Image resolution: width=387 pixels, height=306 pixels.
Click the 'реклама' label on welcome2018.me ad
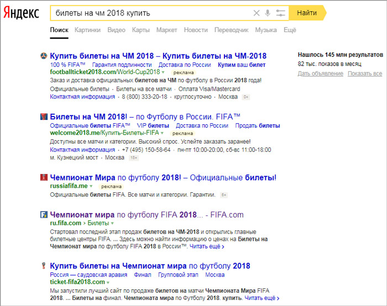coord(182,134)
